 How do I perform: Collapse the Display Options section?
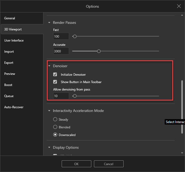click(x=49, y=147)
